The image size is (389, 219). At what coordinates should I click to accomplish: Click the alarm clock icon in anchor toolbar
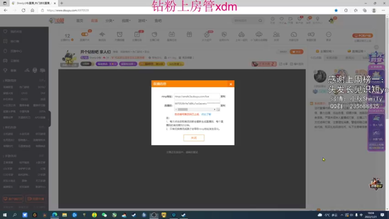120,34
